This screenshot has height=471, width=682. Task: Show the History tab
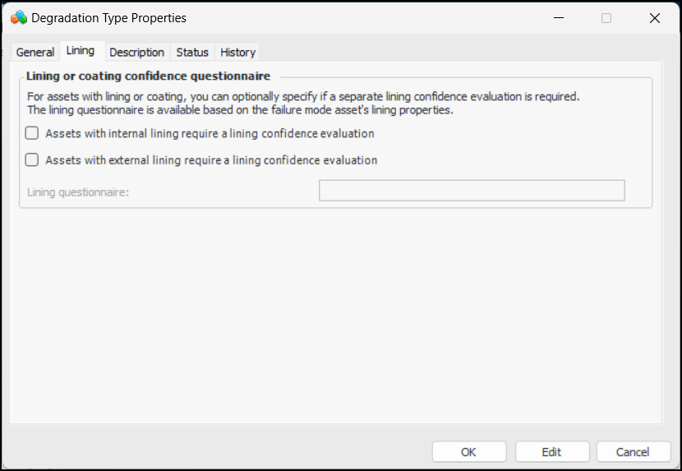pyautogui.click(x=237, y=52)
